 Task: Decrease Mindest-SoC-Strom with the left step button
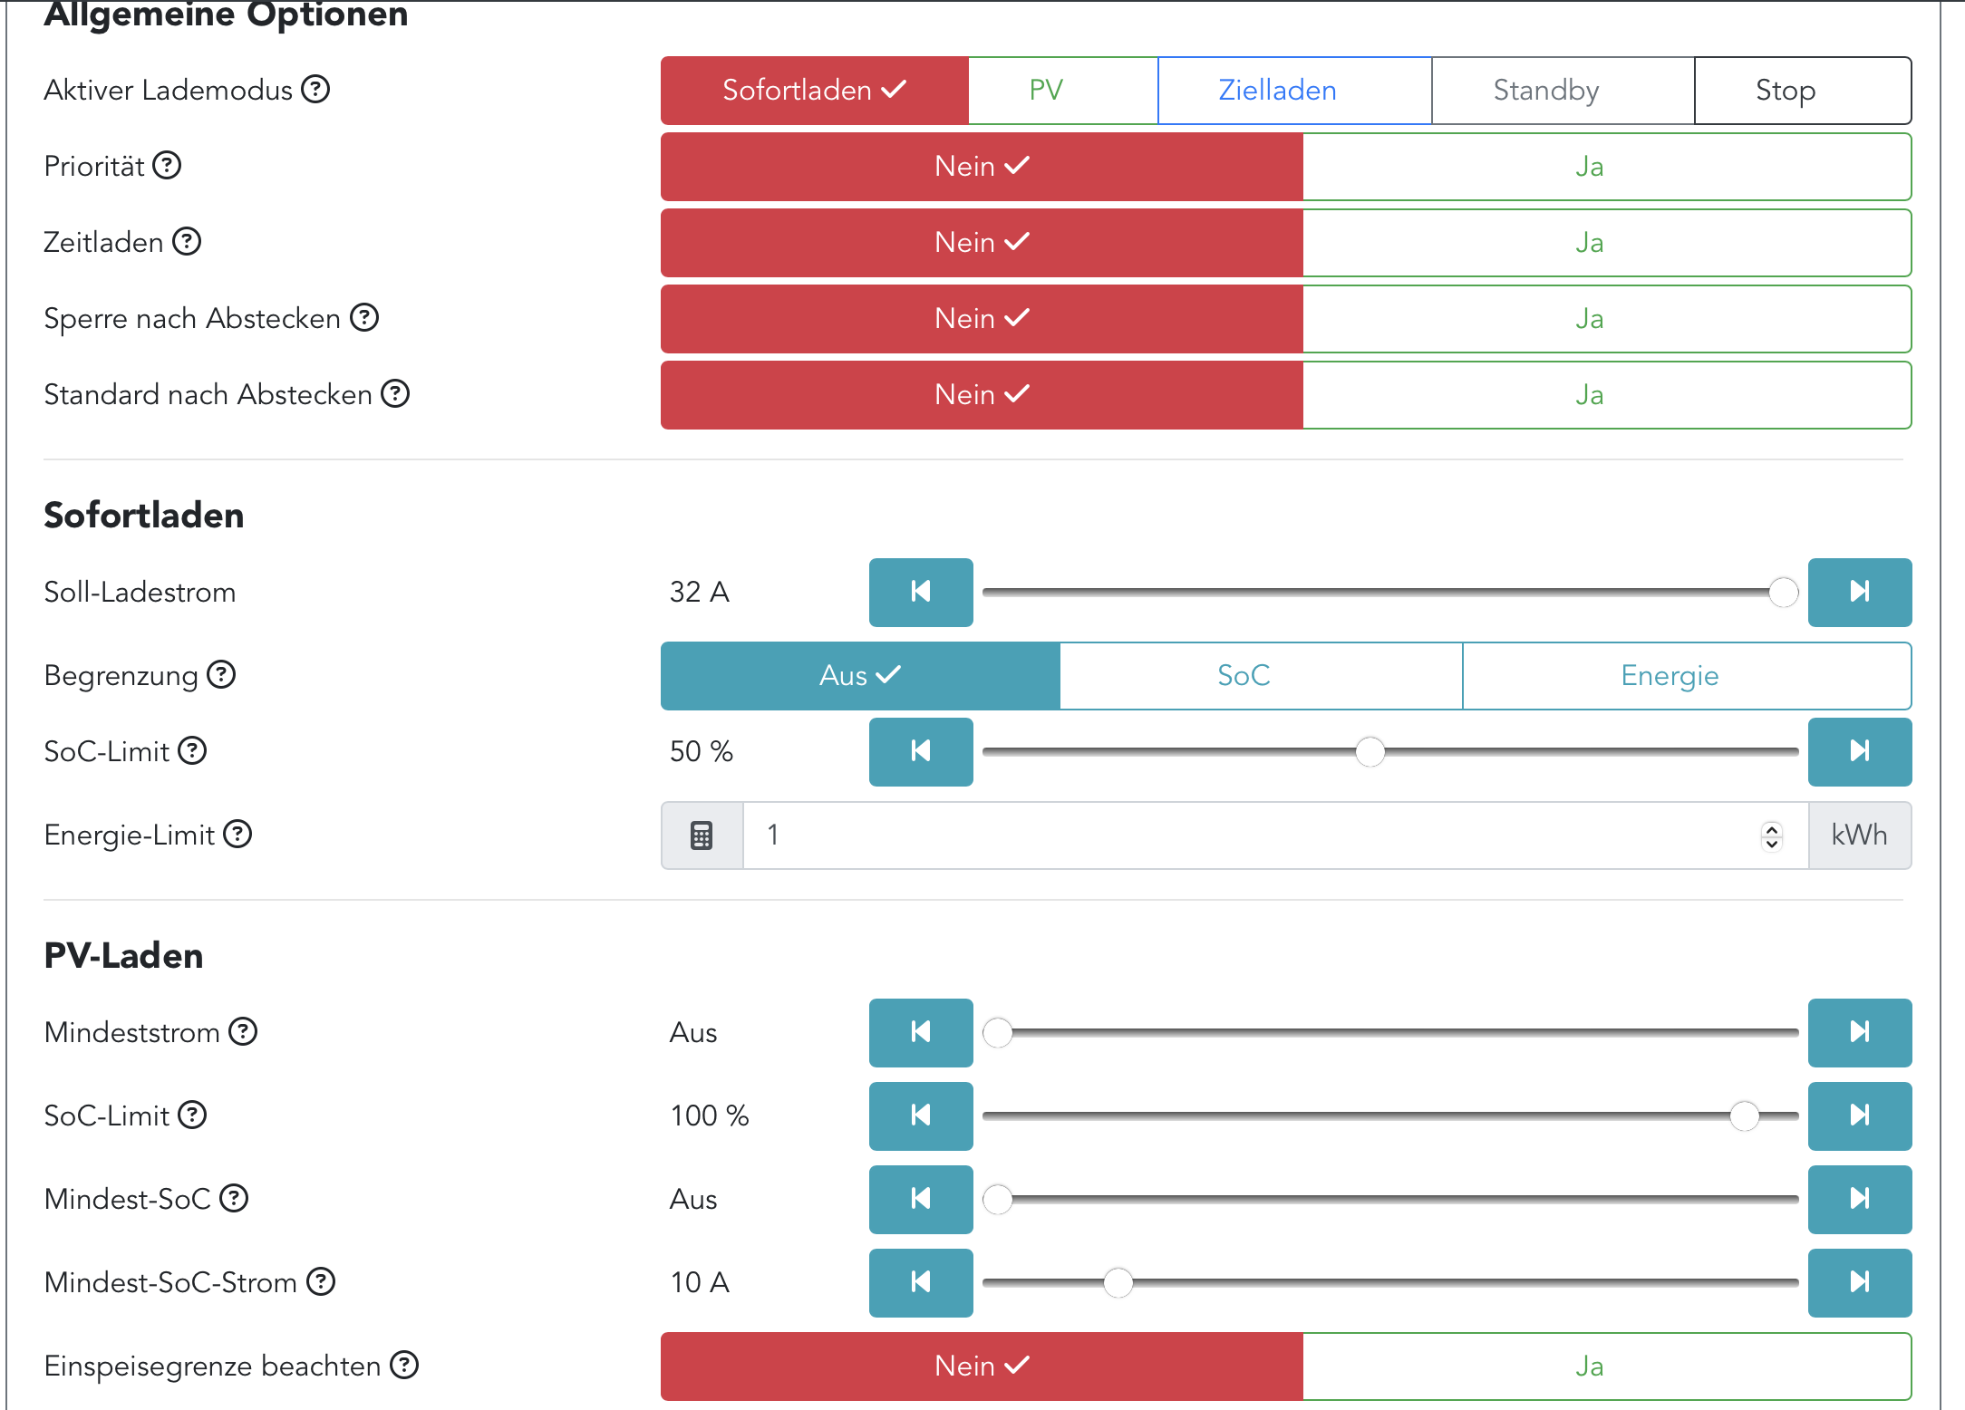click(920, 1282)
